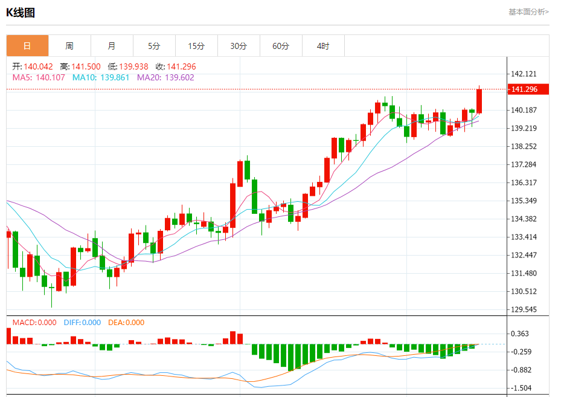Click the 131.480 price axis label
The image size is (561, 397).
(x=524, y=273)
